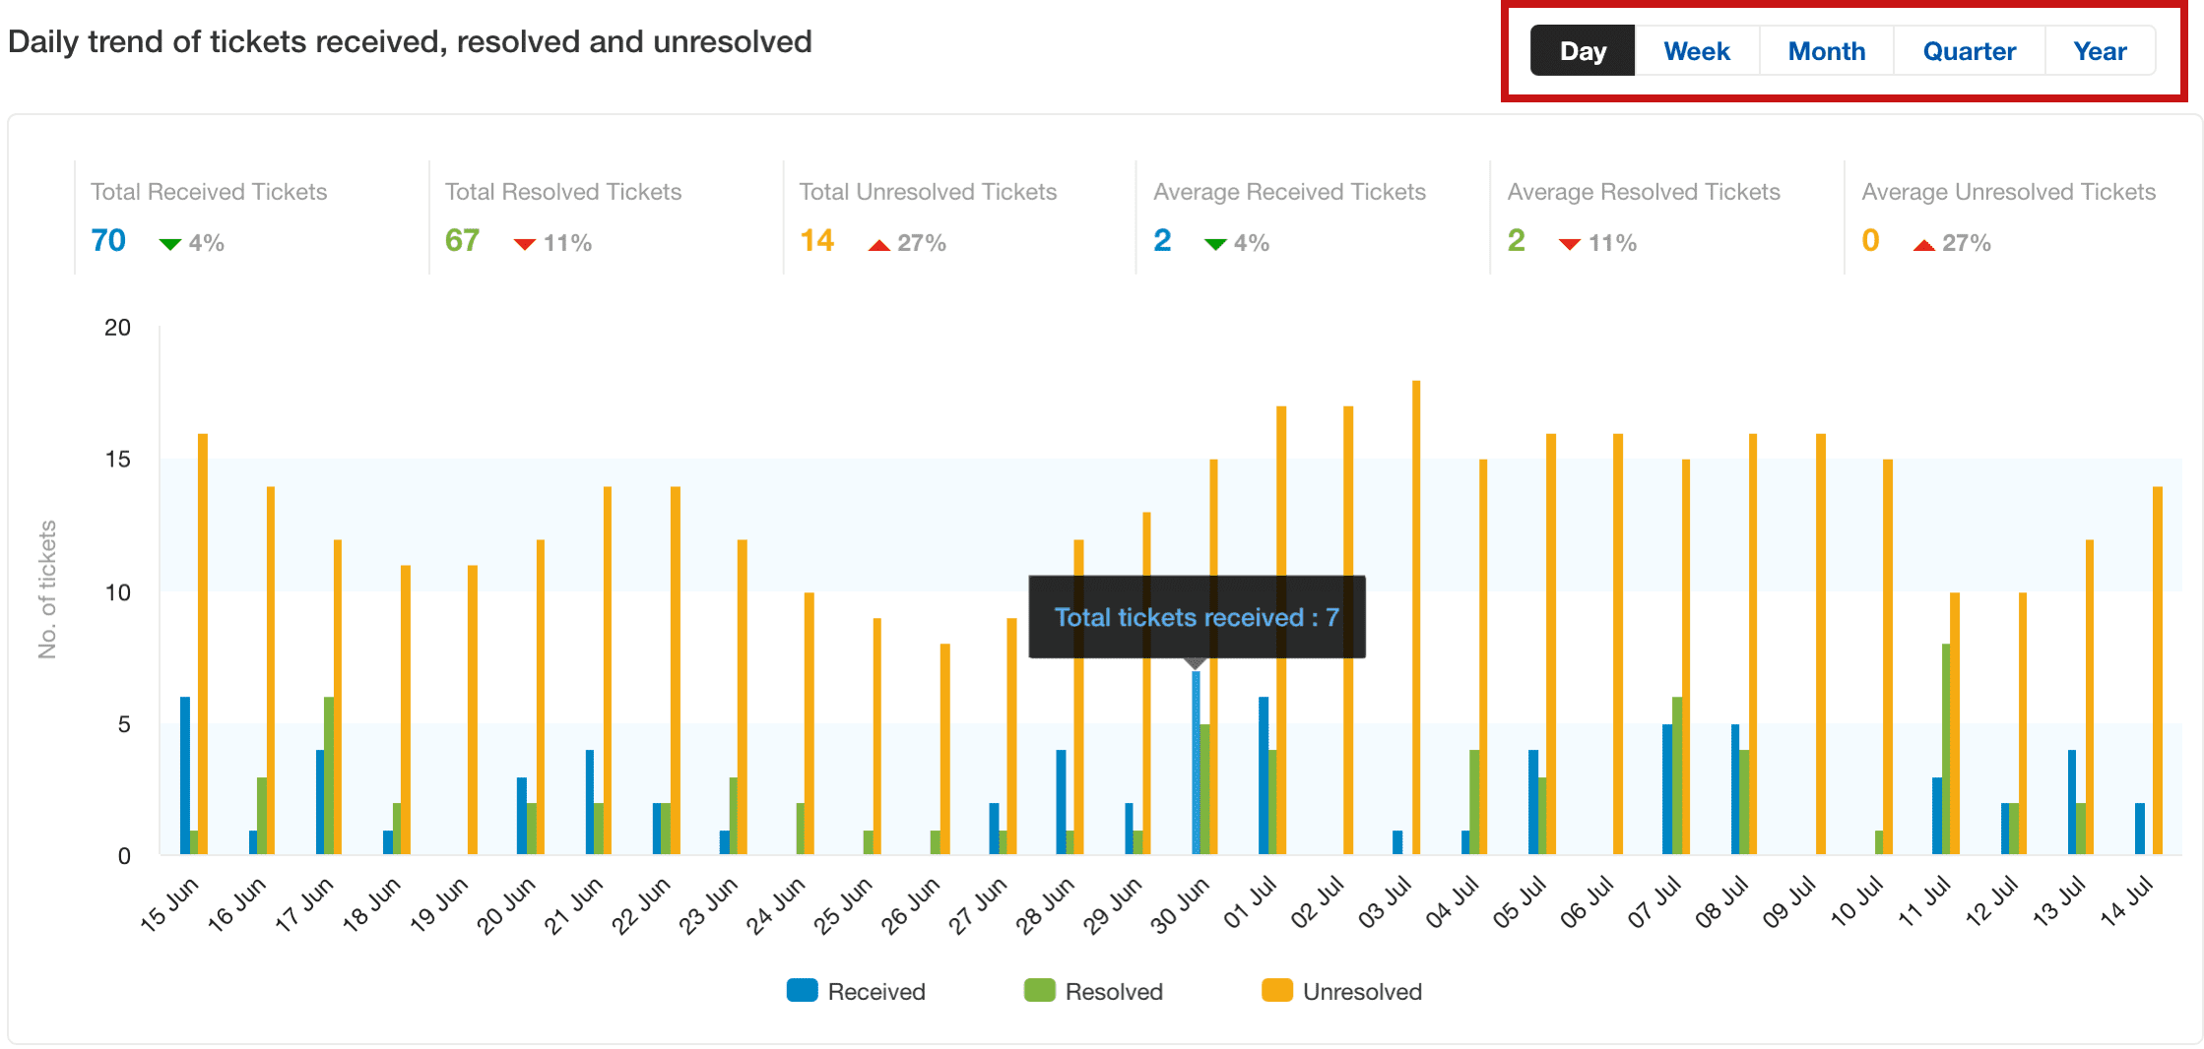Click the orange unresolved bar for 26 Jun
The height and width of the screenshot is (1049, 2204).
click(945, 749)
